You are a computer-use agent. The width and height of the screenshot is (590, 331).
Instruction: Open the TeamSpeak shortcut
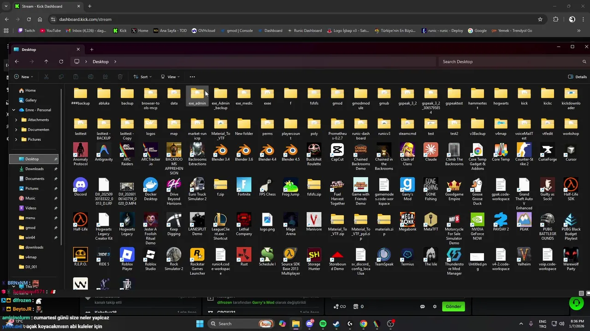(x=384, y=257)
